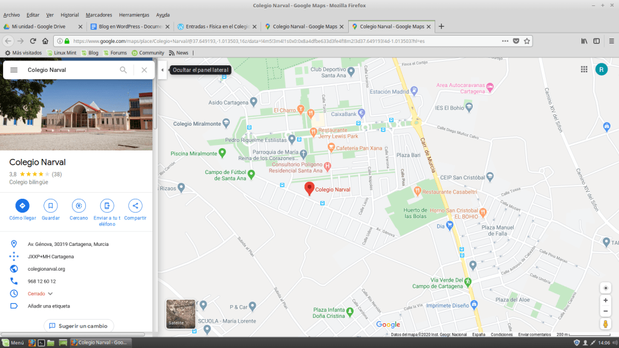Expand the Cerrado opening hours dropdown
619x348 pixels.
coord(50,294)
